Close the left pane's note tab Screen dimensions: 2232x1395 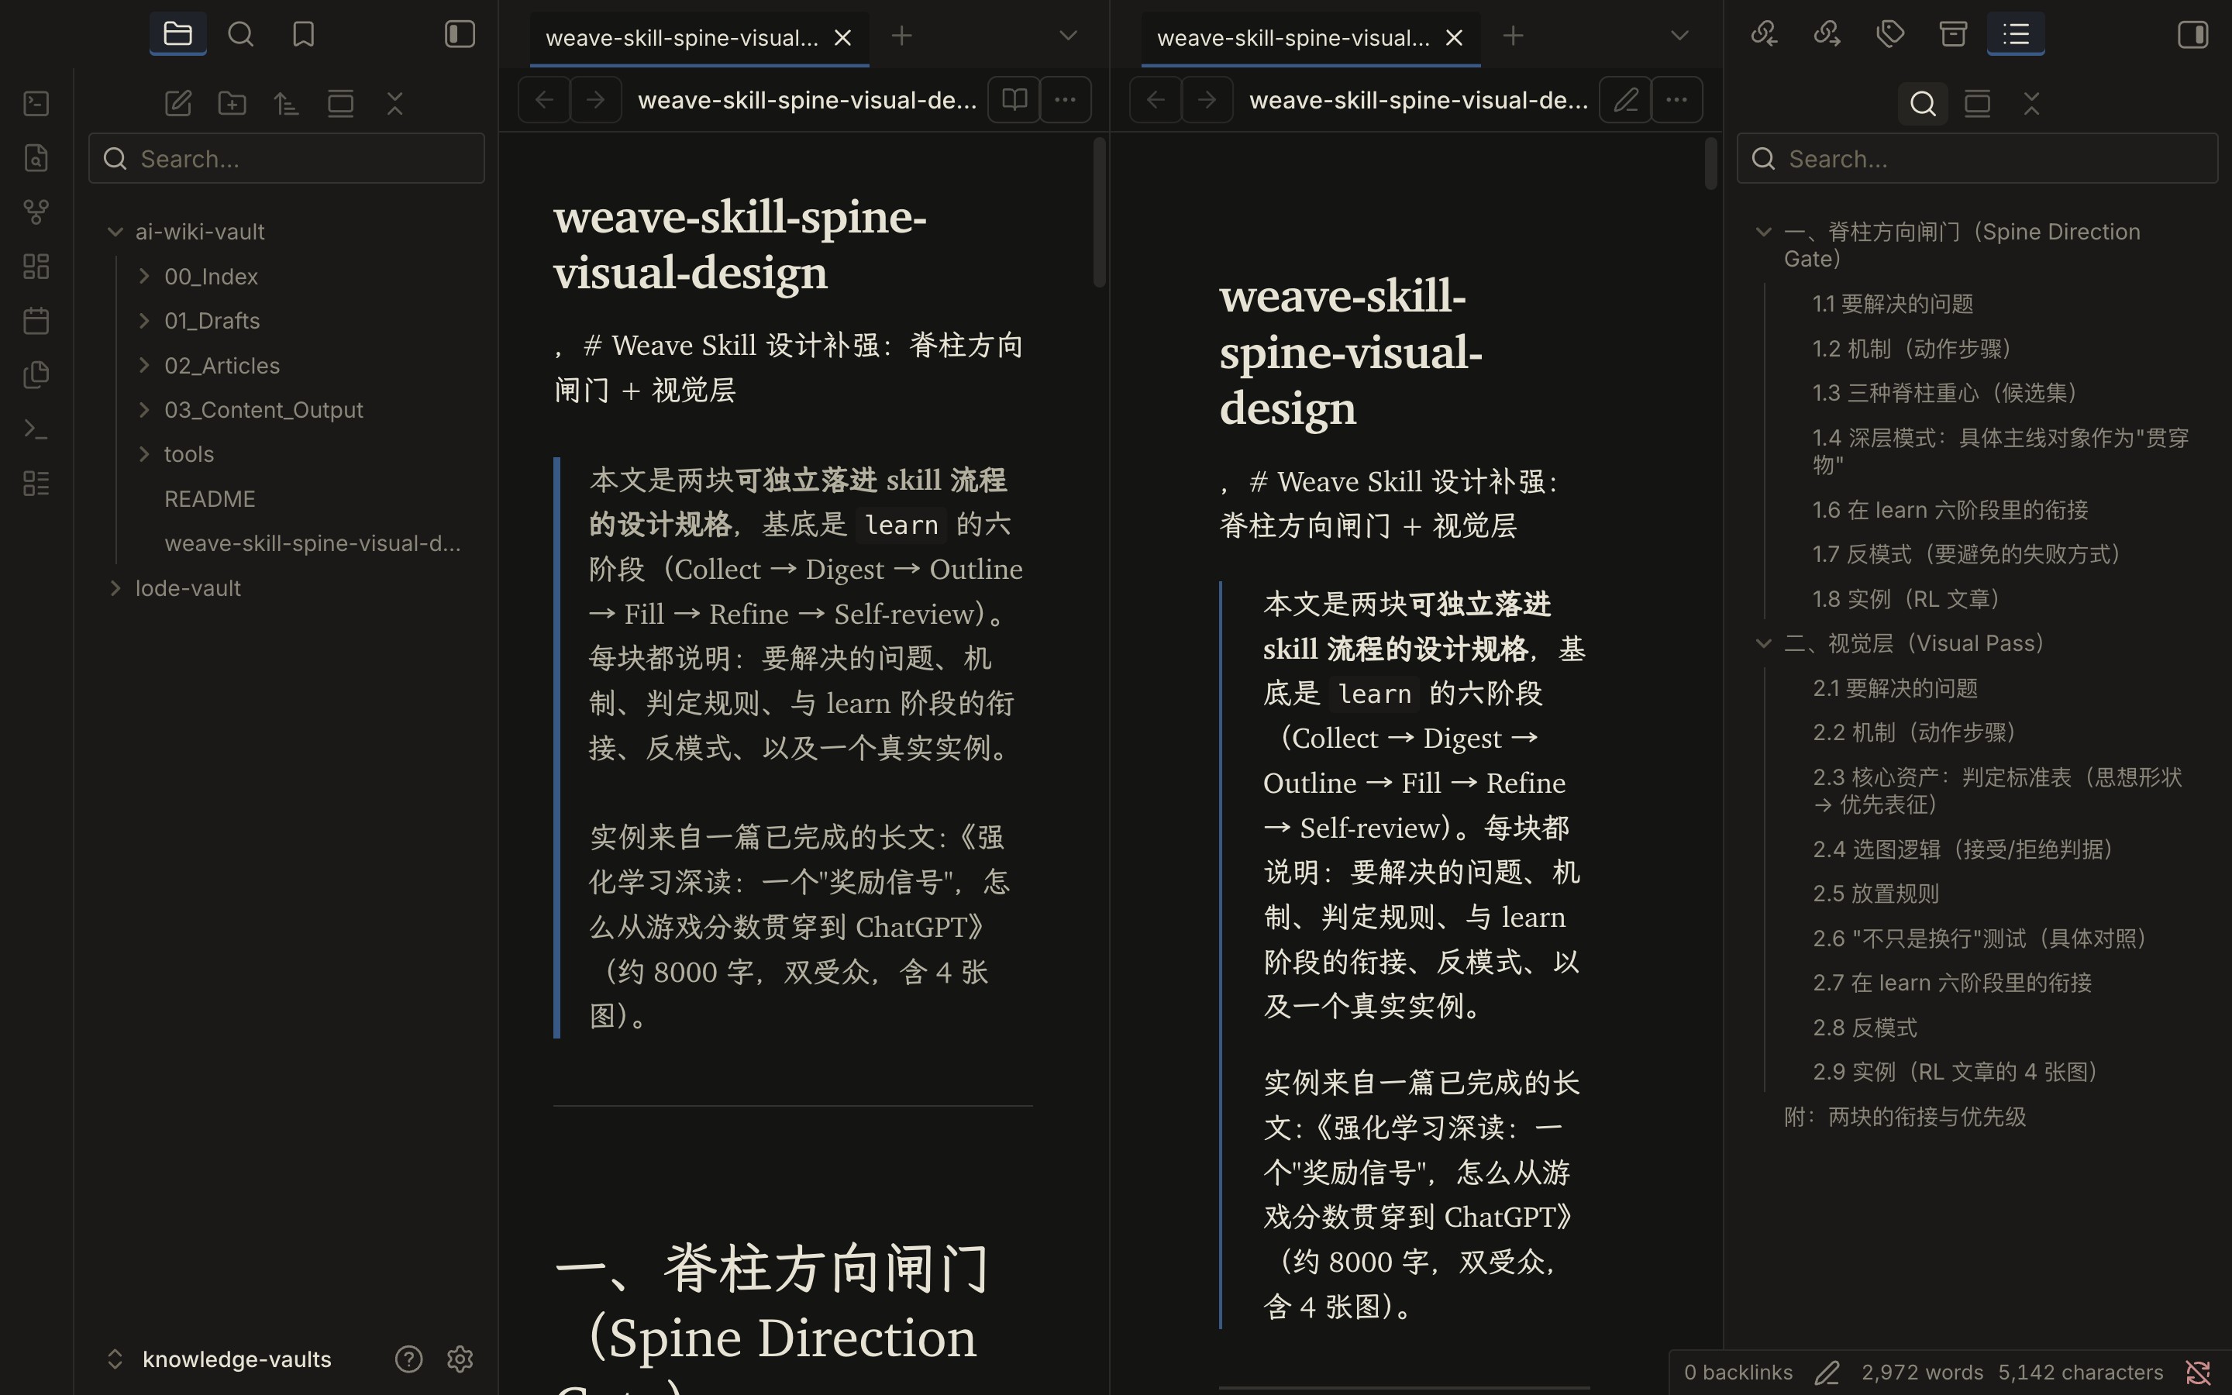[x=842, y=38]
